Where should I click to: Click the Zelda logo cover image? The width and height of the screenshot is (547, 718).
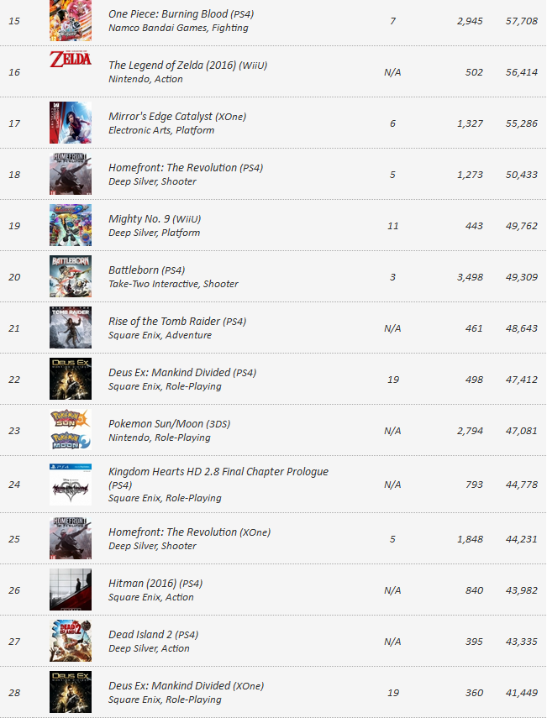(70, 59)
